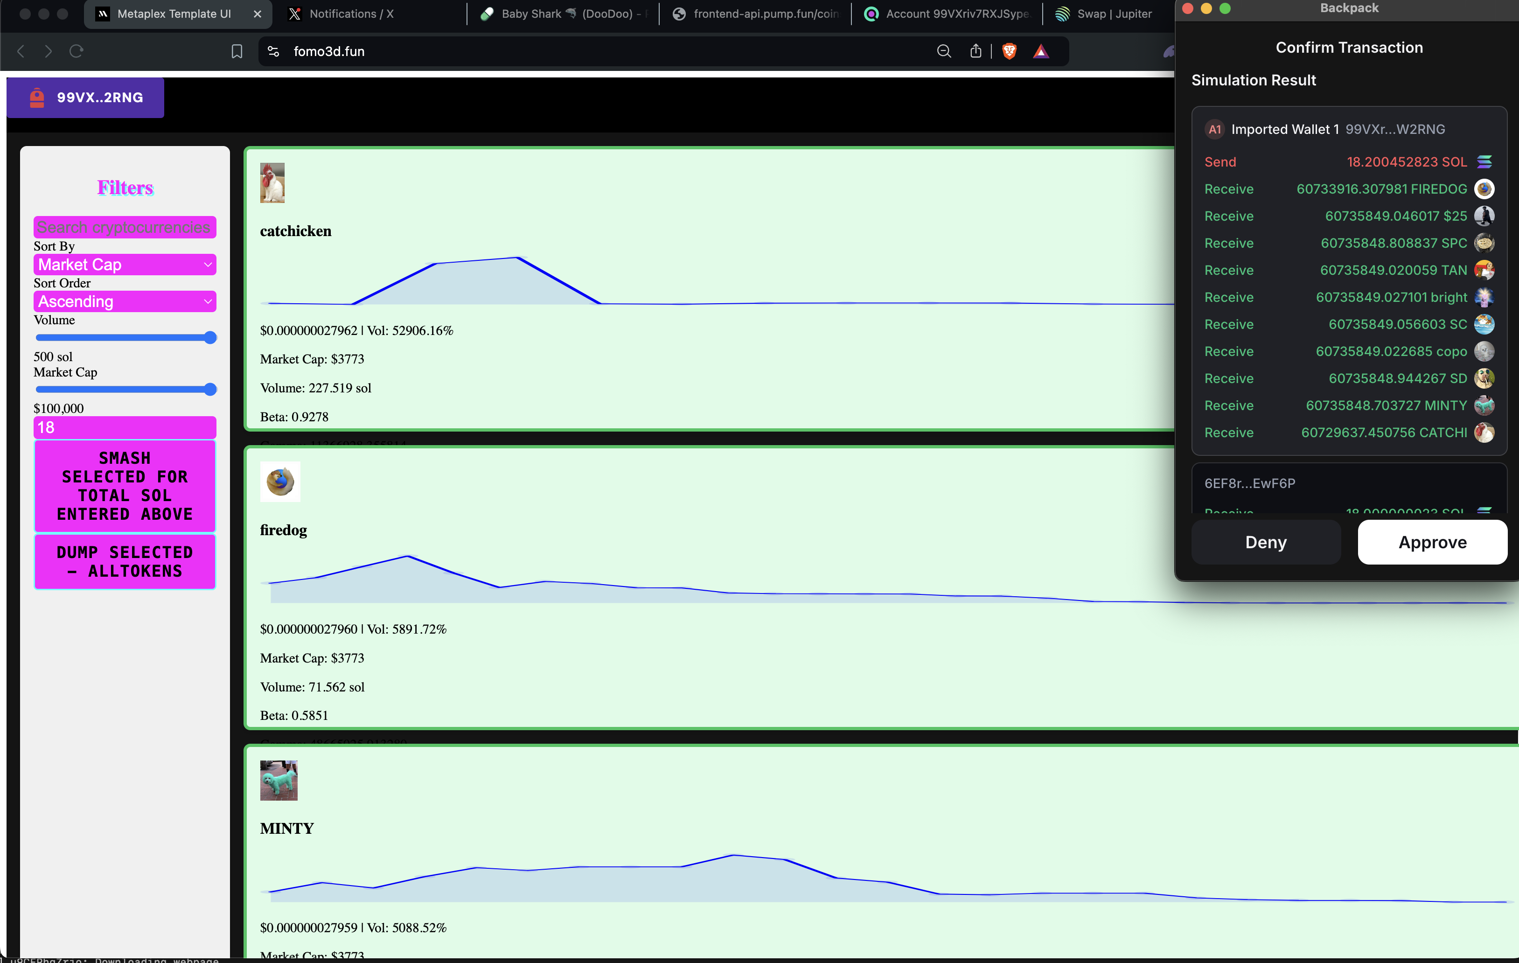Open the Market Cap sort dropdown

125,265
